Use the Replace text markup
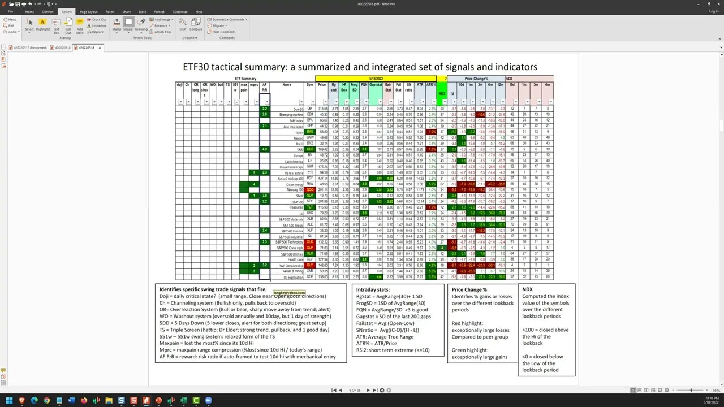Viewport: 724px width, 407px height. click(96, 32)
